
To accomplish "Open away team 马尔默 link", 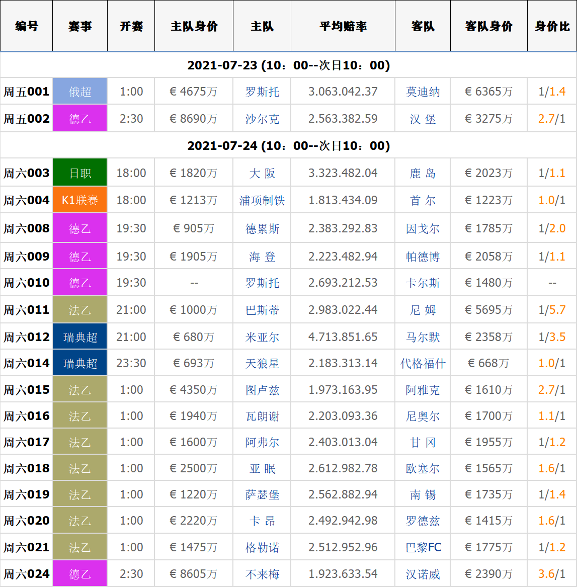I will click(x=423, y=338).
